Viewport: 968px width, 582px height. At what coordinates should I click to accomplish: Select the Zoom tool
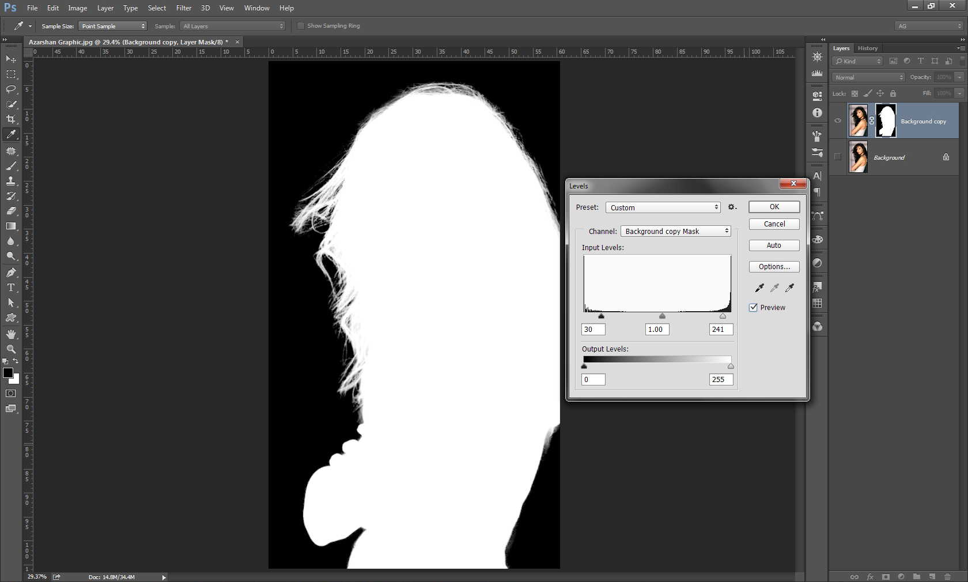point(11,349)
